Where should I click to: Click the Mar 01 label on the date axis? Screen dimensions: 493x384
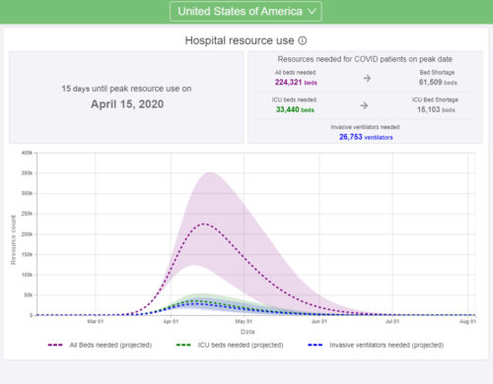[x=96, y=321]
